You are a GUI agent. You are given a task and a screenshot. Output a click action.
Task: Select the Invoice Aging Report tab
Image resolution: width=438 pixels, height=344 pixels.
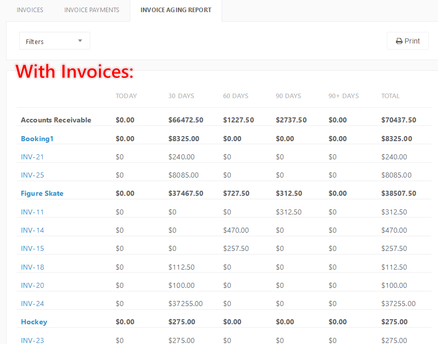tap(176, 10)
